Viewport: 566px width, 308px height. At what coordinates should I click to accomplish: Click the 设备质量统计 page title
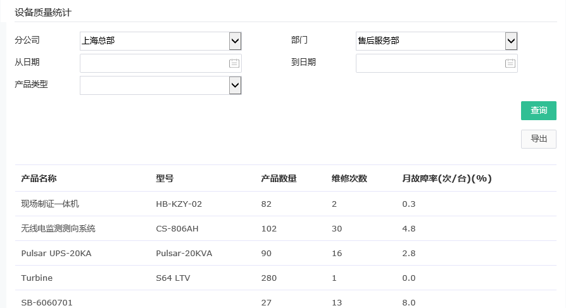(x=43, y=13)
